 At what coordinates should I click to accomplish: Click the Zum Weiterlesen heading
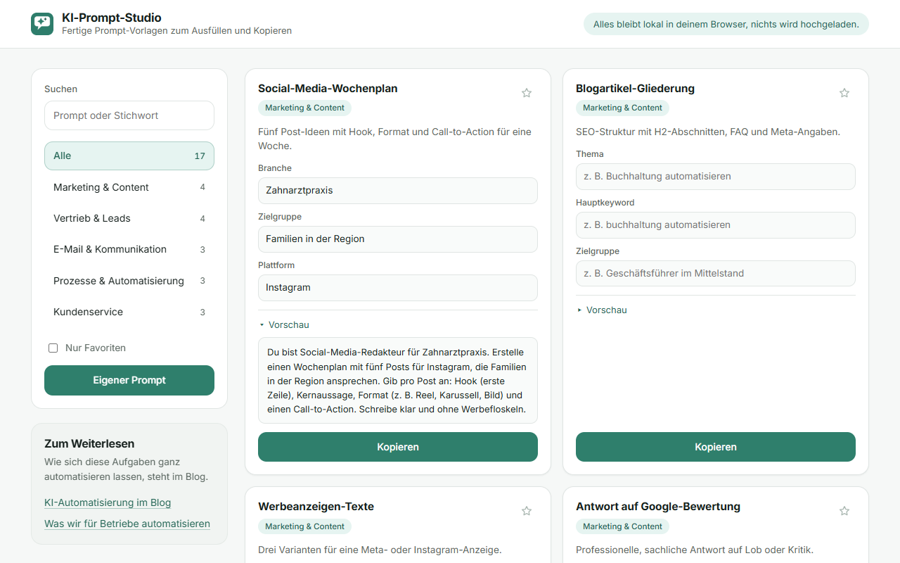(89, 444)
